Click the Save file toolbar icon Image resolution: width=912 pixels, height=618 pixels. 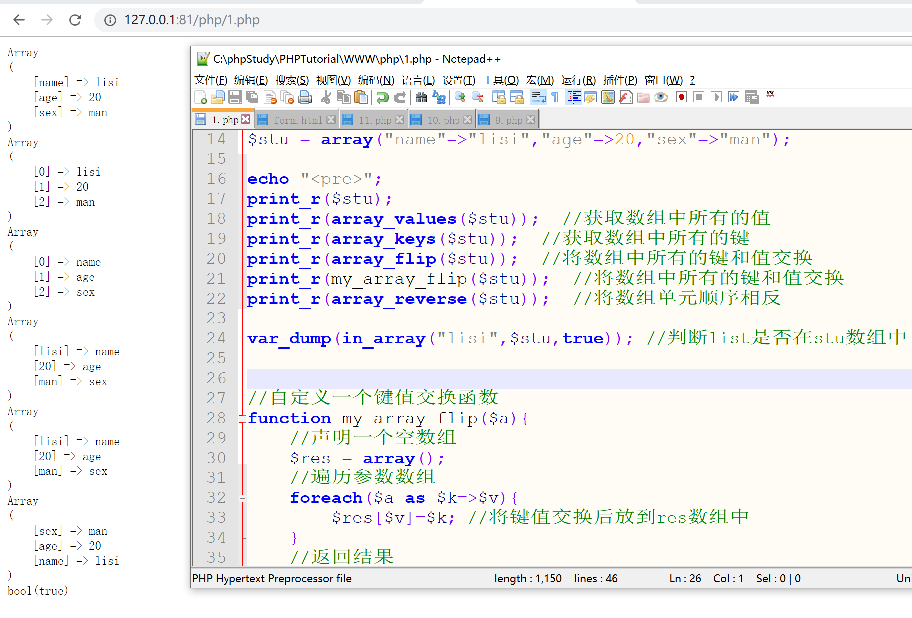pyautogui.click(x=234, y=97)
